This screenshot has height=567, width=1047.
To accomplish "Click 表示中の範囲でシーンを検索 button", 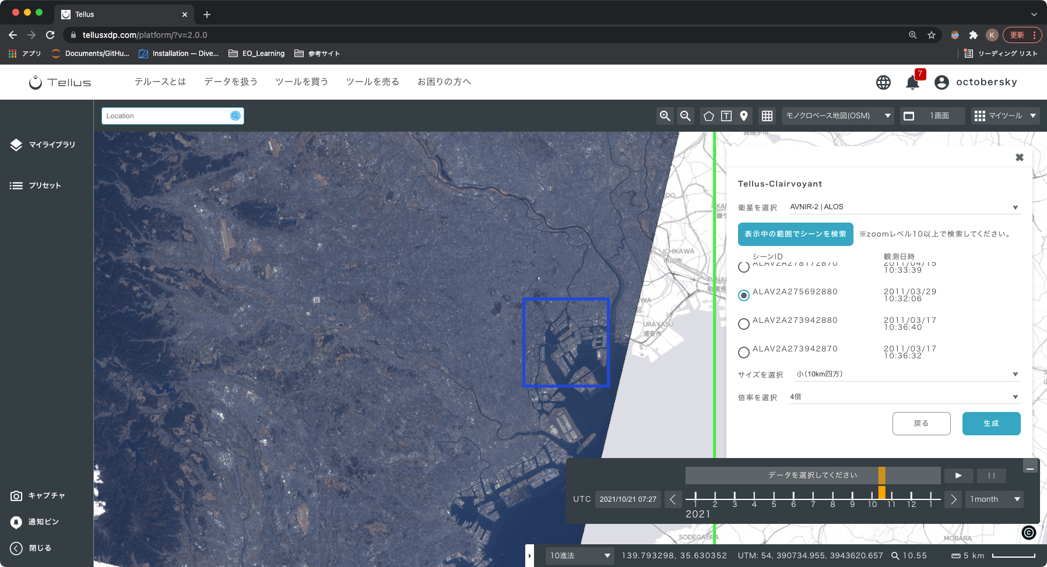I will 795,234.
